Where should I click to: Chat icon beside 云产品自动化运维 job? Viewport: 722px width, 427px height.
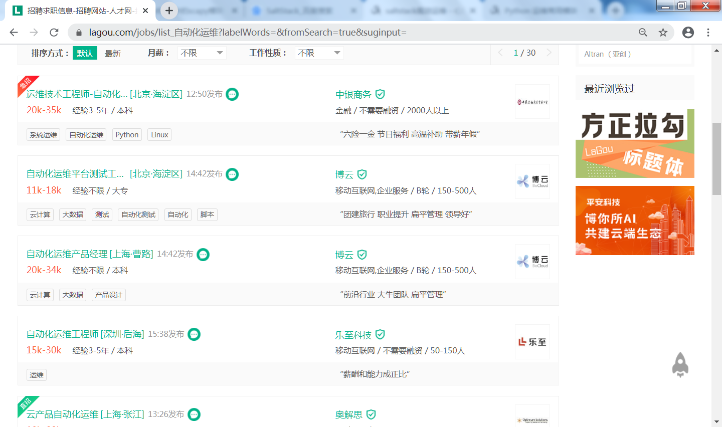(x=194, y=414)
